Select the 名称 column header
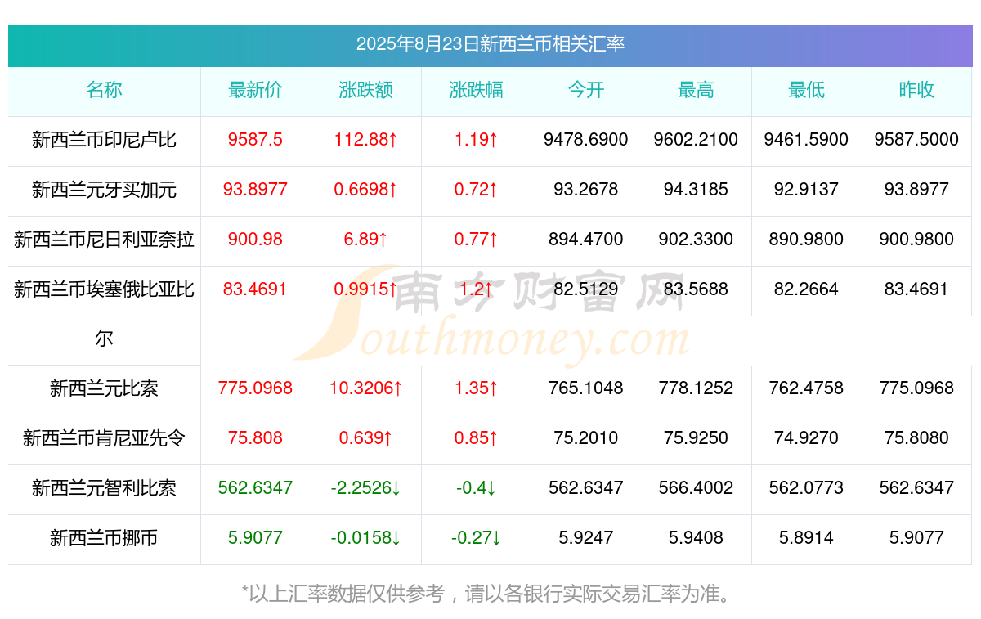 pos(104,90)
